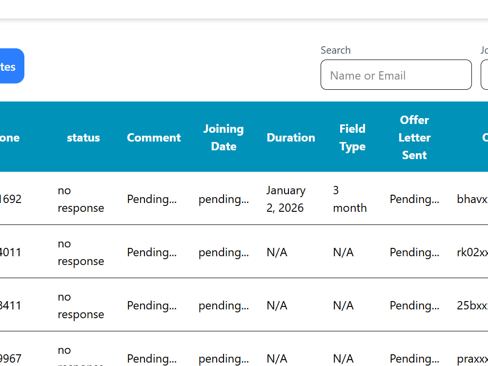The width and height of the screenshot is (488, 366).
Task: Click third row Offer Letter Pending cell
Action: 414,305
